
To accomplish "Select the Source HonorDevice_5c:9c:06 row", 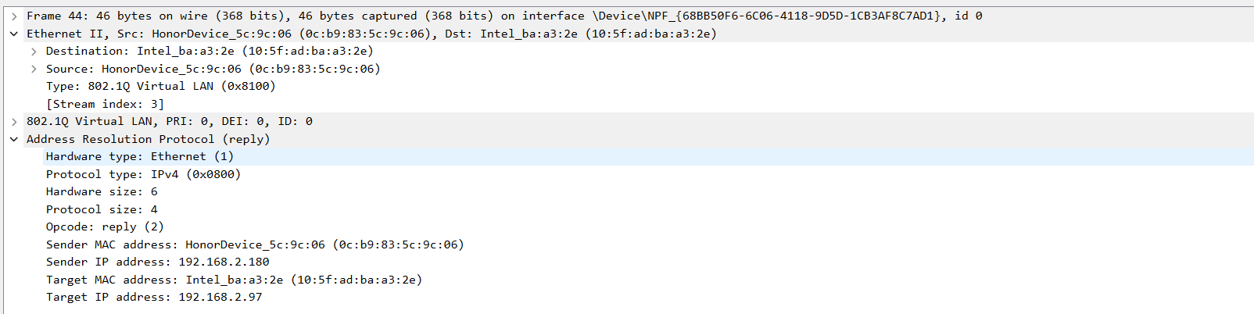I will 213,69.
